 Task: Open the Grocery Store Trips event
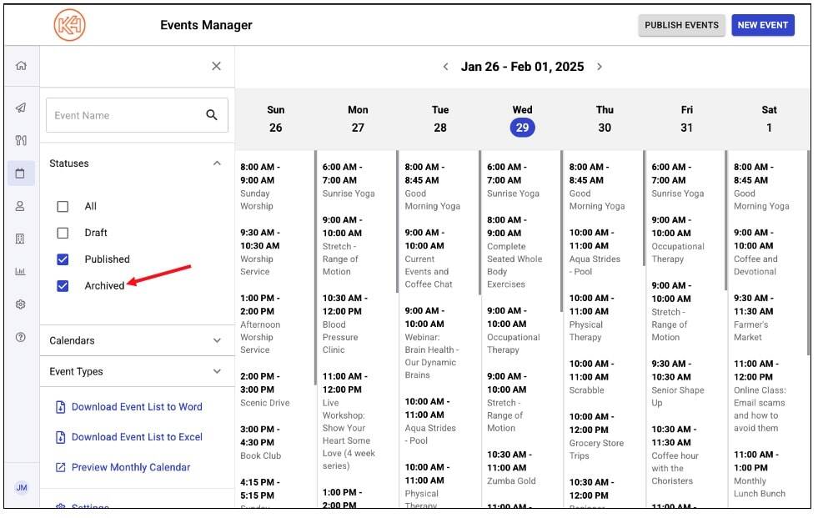coord(595,436)
